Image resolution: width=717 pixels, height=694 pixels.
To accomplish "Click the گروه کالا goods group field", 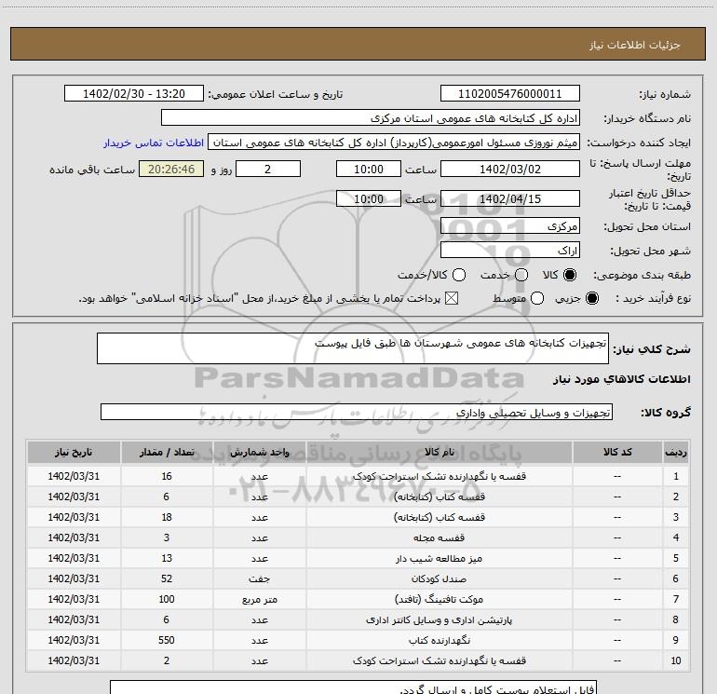I will [356, 412].
